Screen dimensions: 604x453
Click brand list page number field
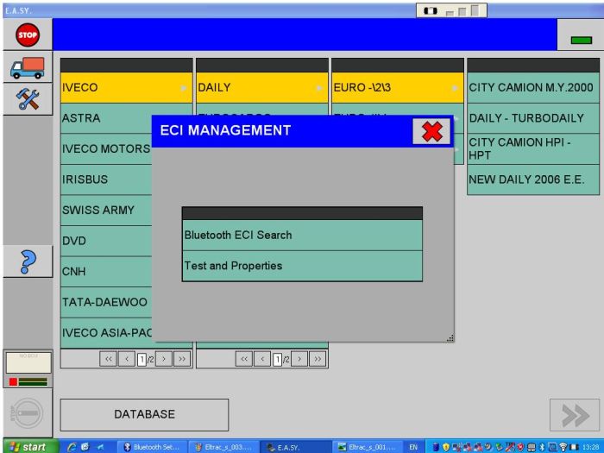pyautogui.click(x=142, y=360)
